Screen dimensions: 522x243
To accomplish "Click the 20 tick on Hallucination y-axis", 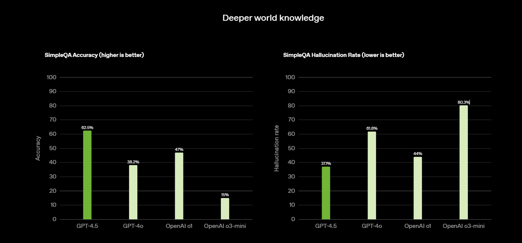I will point(291,191).
